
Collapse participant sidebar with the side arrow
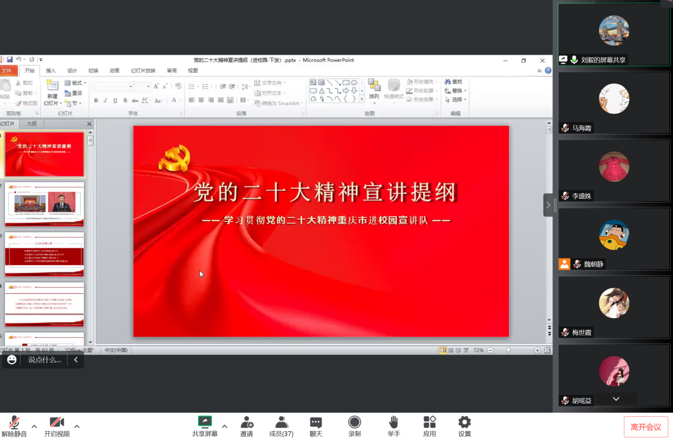click(x=548, y=205)
